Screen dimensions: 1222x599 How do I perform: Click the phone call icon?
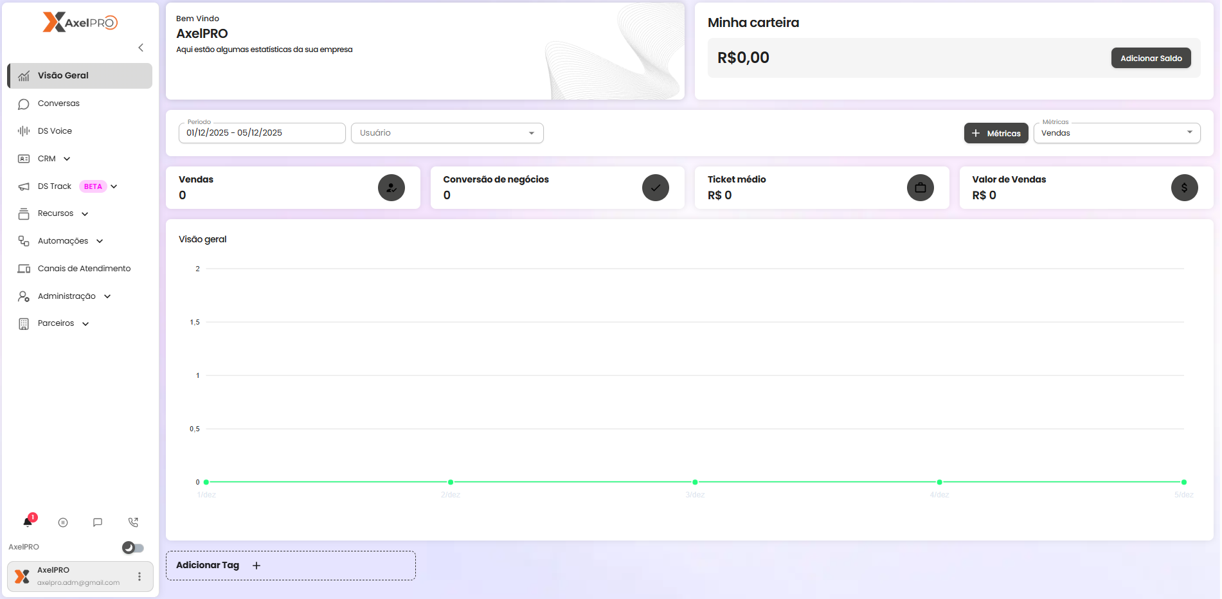133,523
